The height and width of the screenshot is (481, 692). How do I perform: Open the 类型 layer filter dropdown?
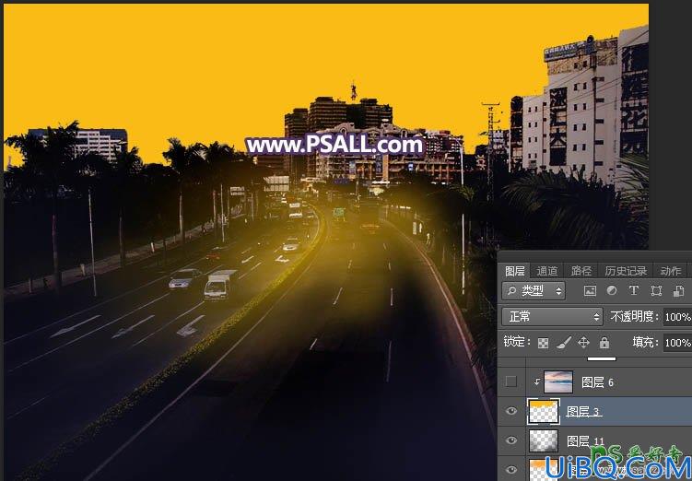534,291
